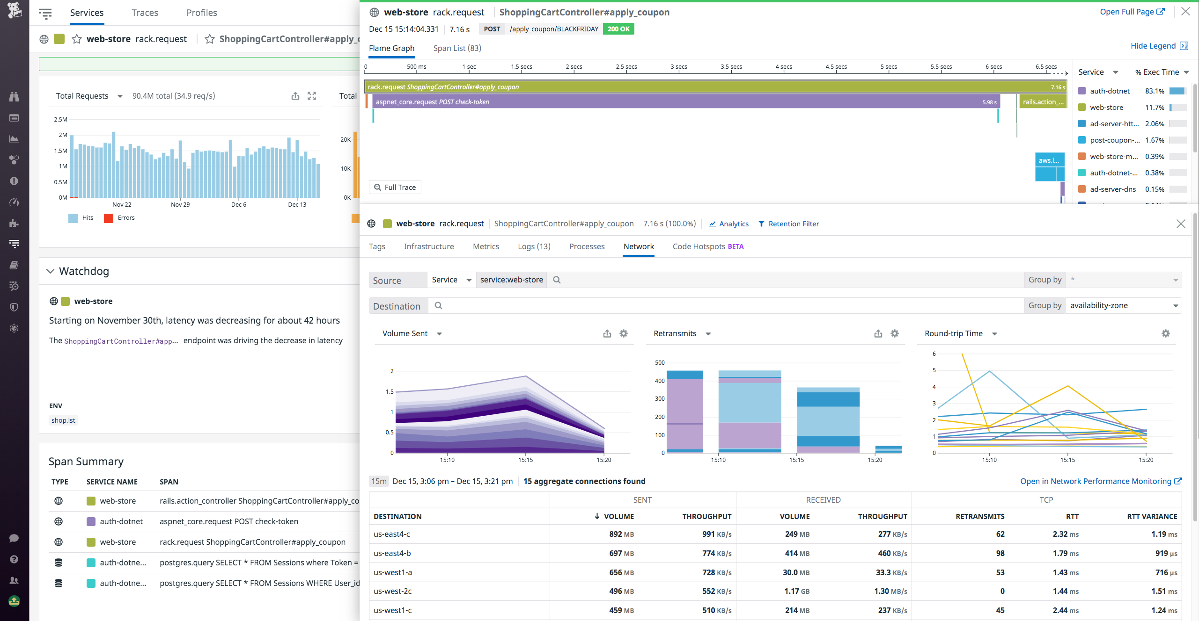Open the Help question-mark icon at sidebar bottom
Viewport: 1199px width, 621px height.
(14, 559)
